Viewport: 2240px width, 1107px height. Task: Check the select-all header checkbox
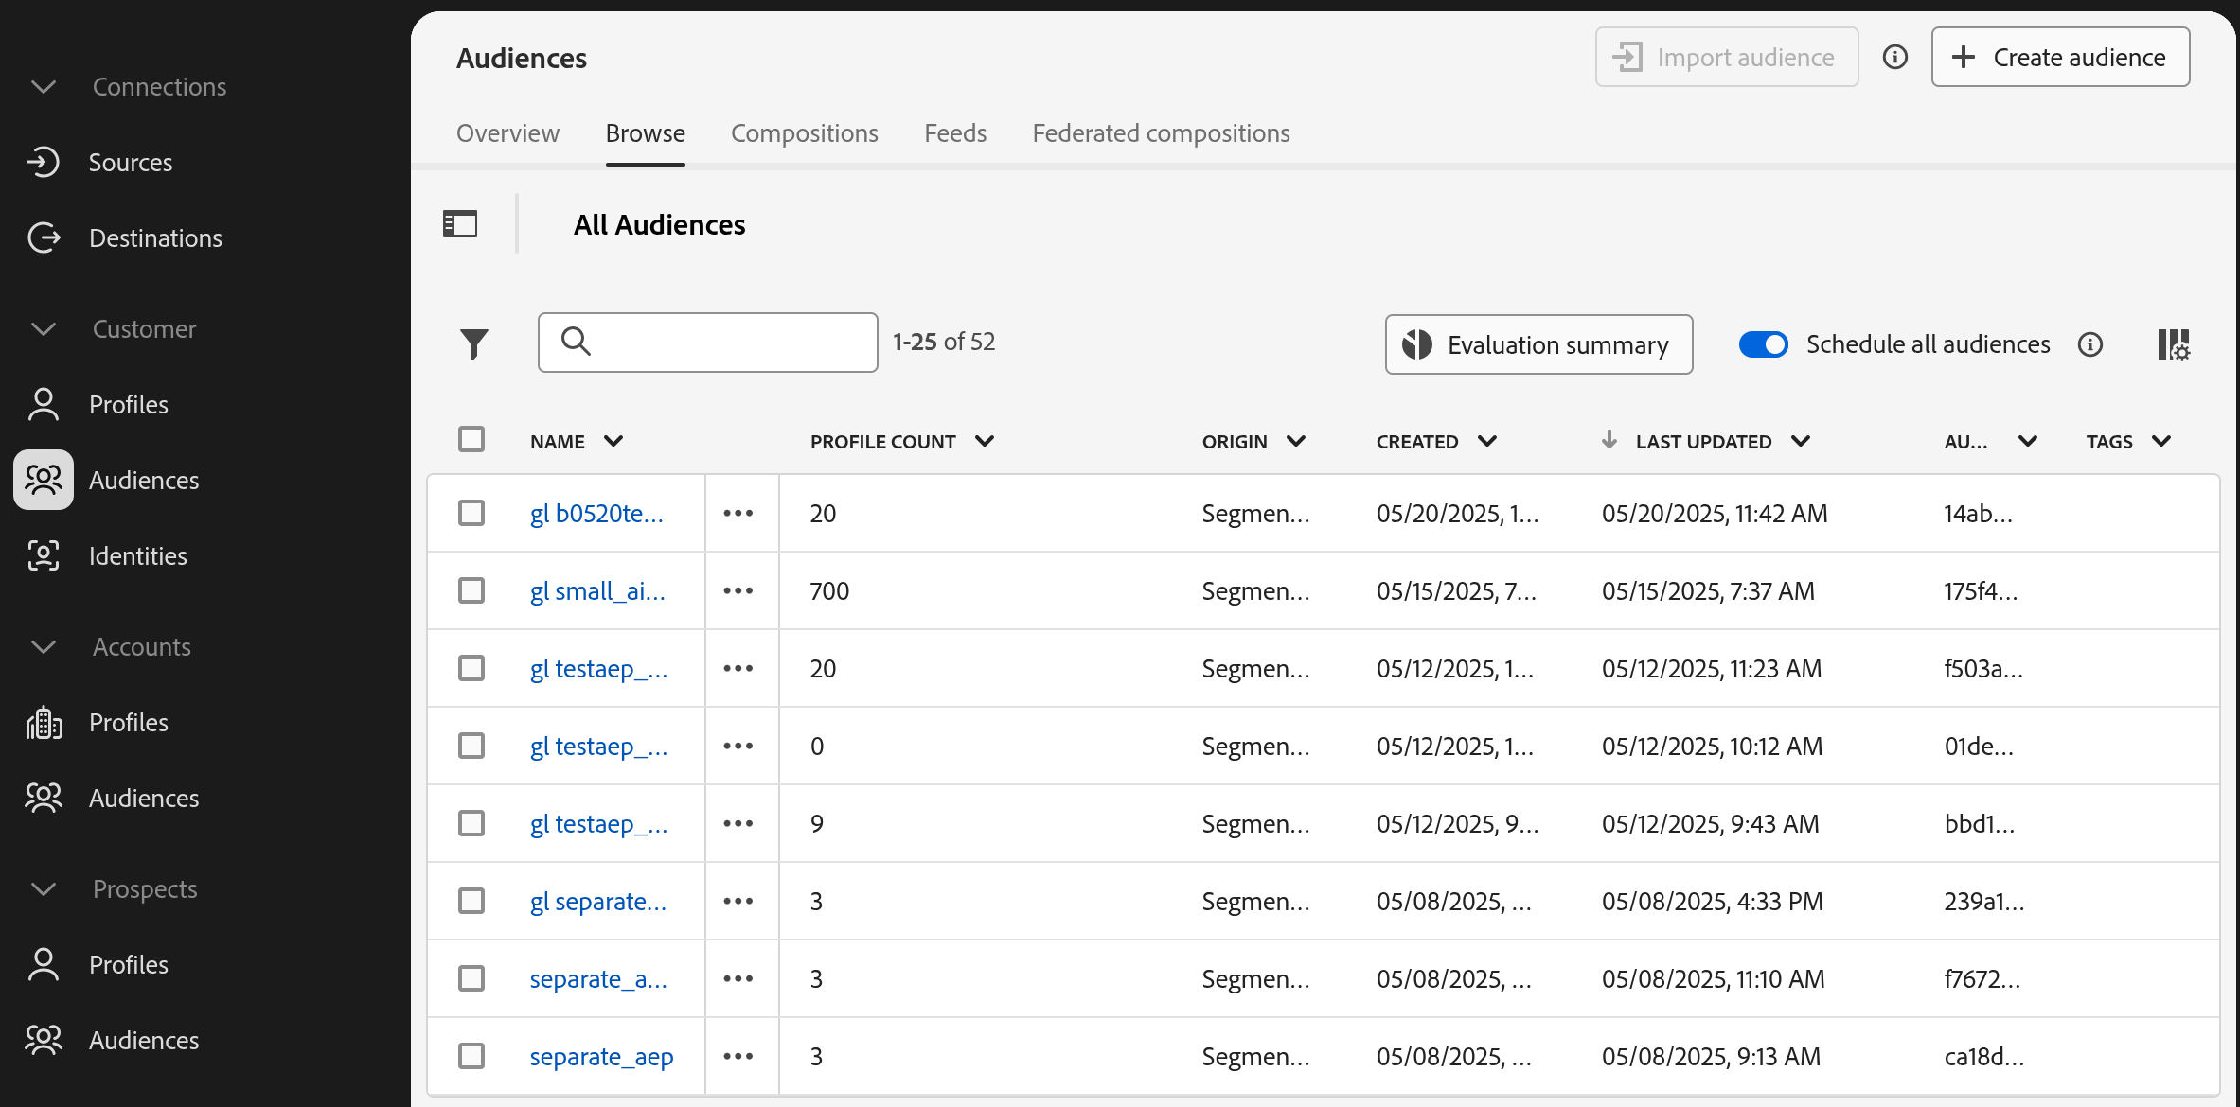pyautogui.click(x=471, y=440)
